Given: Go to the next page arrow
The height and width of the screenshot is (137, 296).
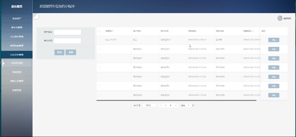Looking at the screenshot, I should click(176, 105).
